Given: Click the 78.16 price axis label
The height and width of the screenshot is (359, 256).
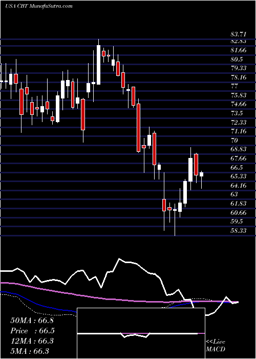Looking at the screenshot, I should pos(239,77).
